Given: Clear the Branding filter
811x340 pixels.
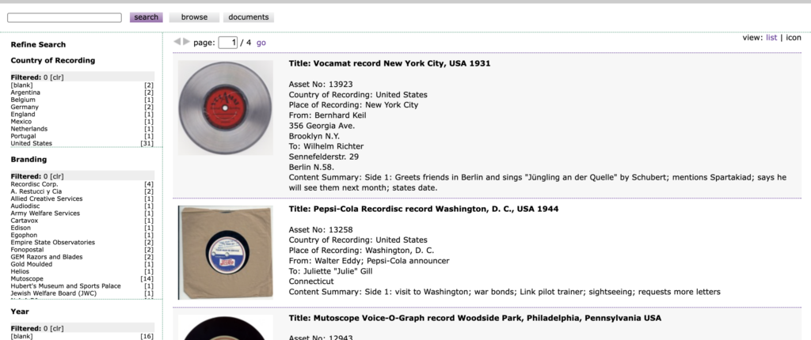Looking at the screenshot, I should (x=57, y=176).
